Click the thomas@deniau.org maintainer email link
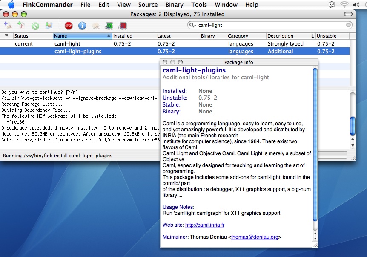This screenshot has height=257, width=367. [x=255, y=237]
